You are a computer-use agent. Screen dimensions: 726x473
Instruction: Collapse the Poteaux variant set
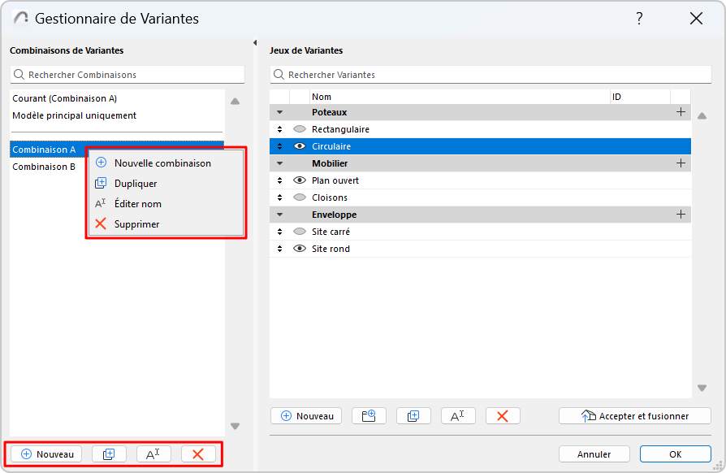279,112
